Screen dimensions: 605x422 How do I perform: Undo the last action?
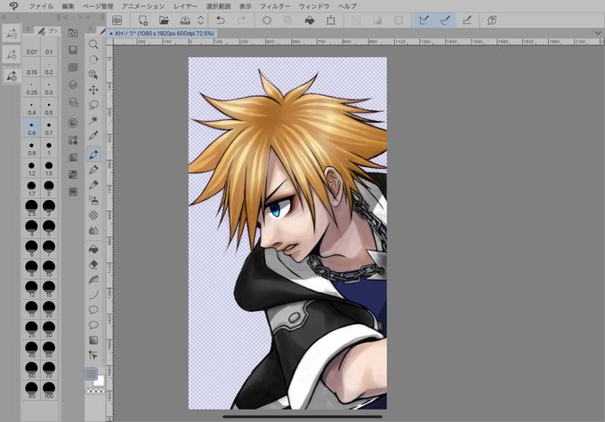[x=221, y=20]
